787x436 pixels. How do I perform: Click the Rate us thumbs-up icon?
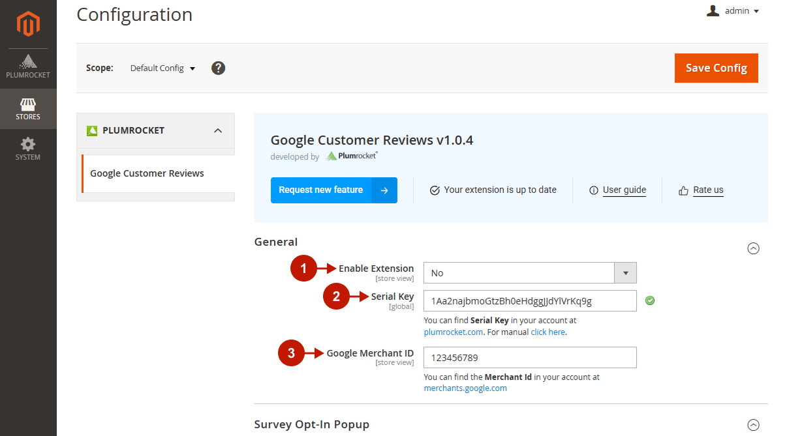pos(684,190)
